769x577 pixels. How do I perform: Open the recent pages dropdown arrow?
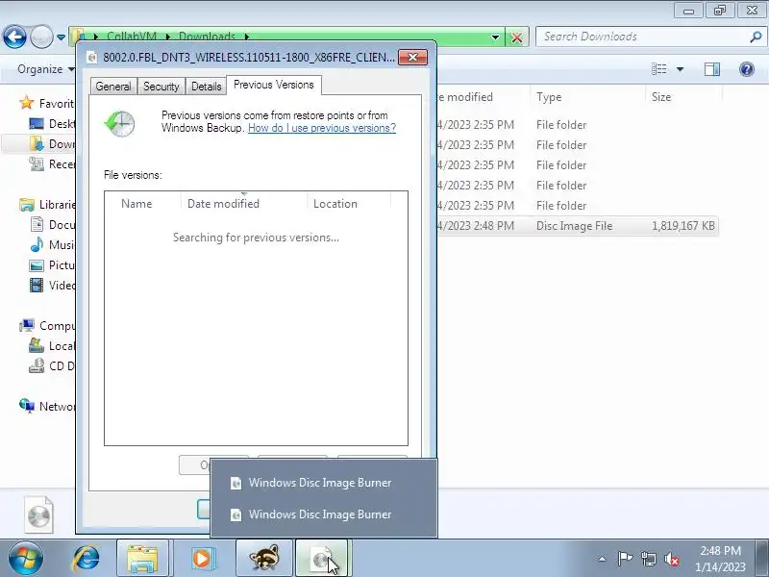(61, 38)
